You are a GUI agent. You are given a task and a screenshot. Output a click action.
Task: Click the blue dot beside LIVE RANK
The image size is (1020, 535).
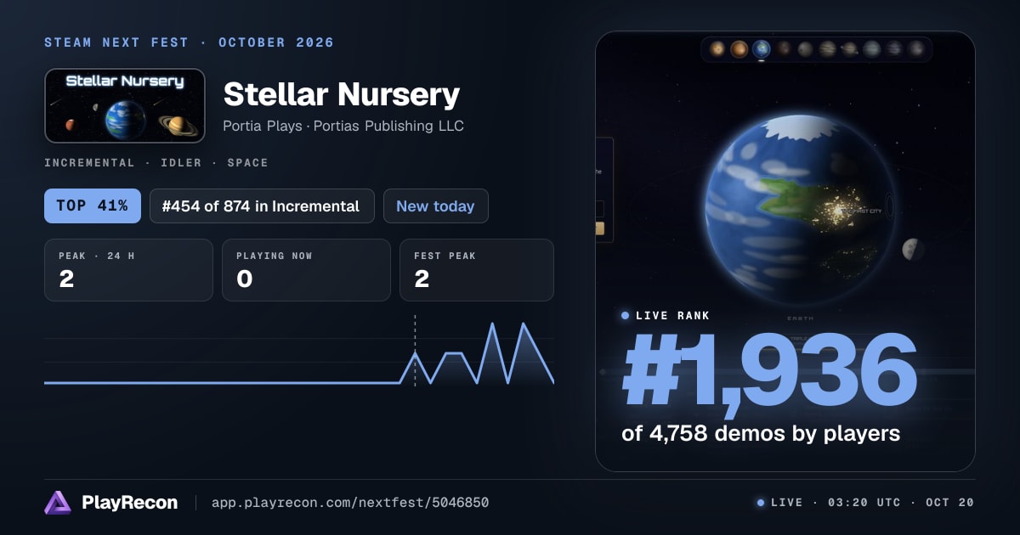tap(626, 315)
